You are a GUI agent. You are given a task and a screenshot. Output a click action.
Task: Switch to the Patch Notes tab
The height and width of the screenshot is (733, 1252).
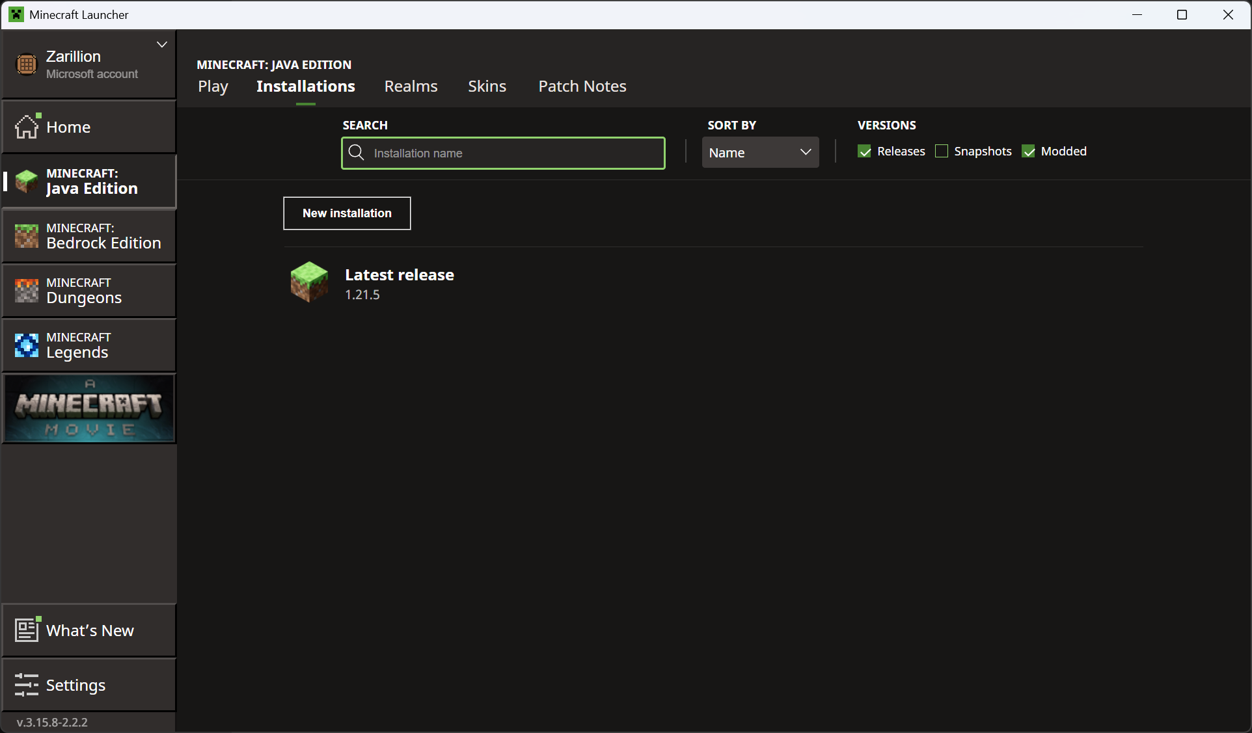582,87
